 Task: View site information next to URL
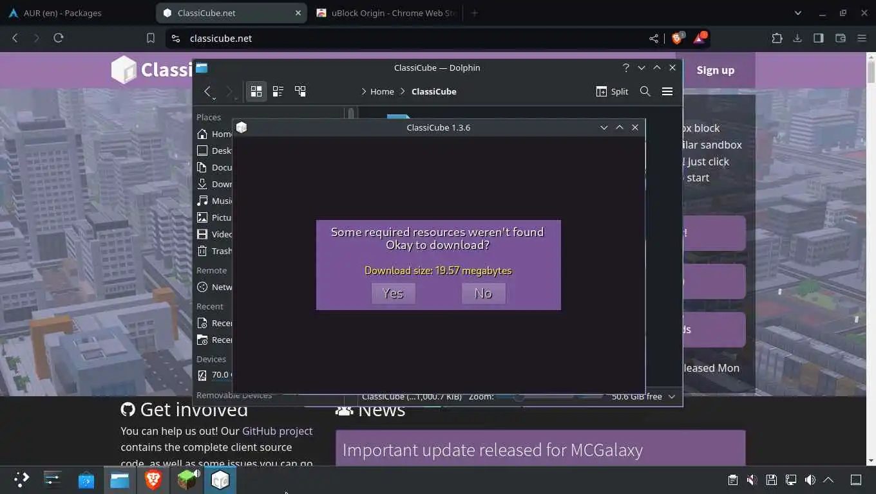pyautogui.click(x=175, y=39)
